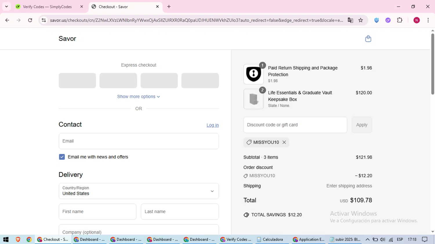435x244 pixels.
Task: Click the Paid Return Shipping product thumbnail
Action: (253, 74)
